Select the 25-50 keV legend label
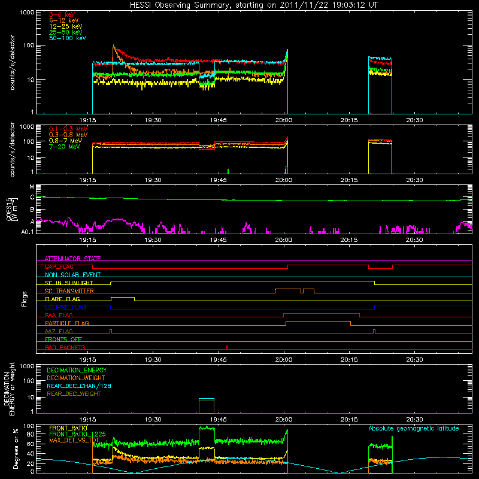The image size is (479, 479). pyautogui.click(x=65, y=32)
